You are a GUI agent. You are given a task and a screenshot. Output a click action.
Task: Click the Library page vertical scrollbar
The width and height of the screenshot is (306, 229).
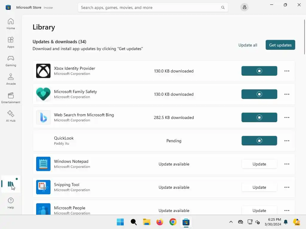pos(304,37)
